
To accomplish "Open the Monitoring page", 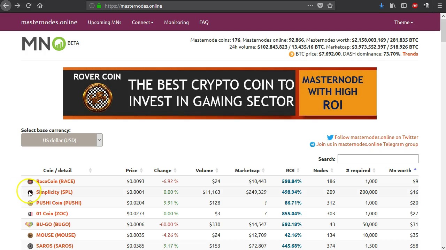I will click(176, 22).
